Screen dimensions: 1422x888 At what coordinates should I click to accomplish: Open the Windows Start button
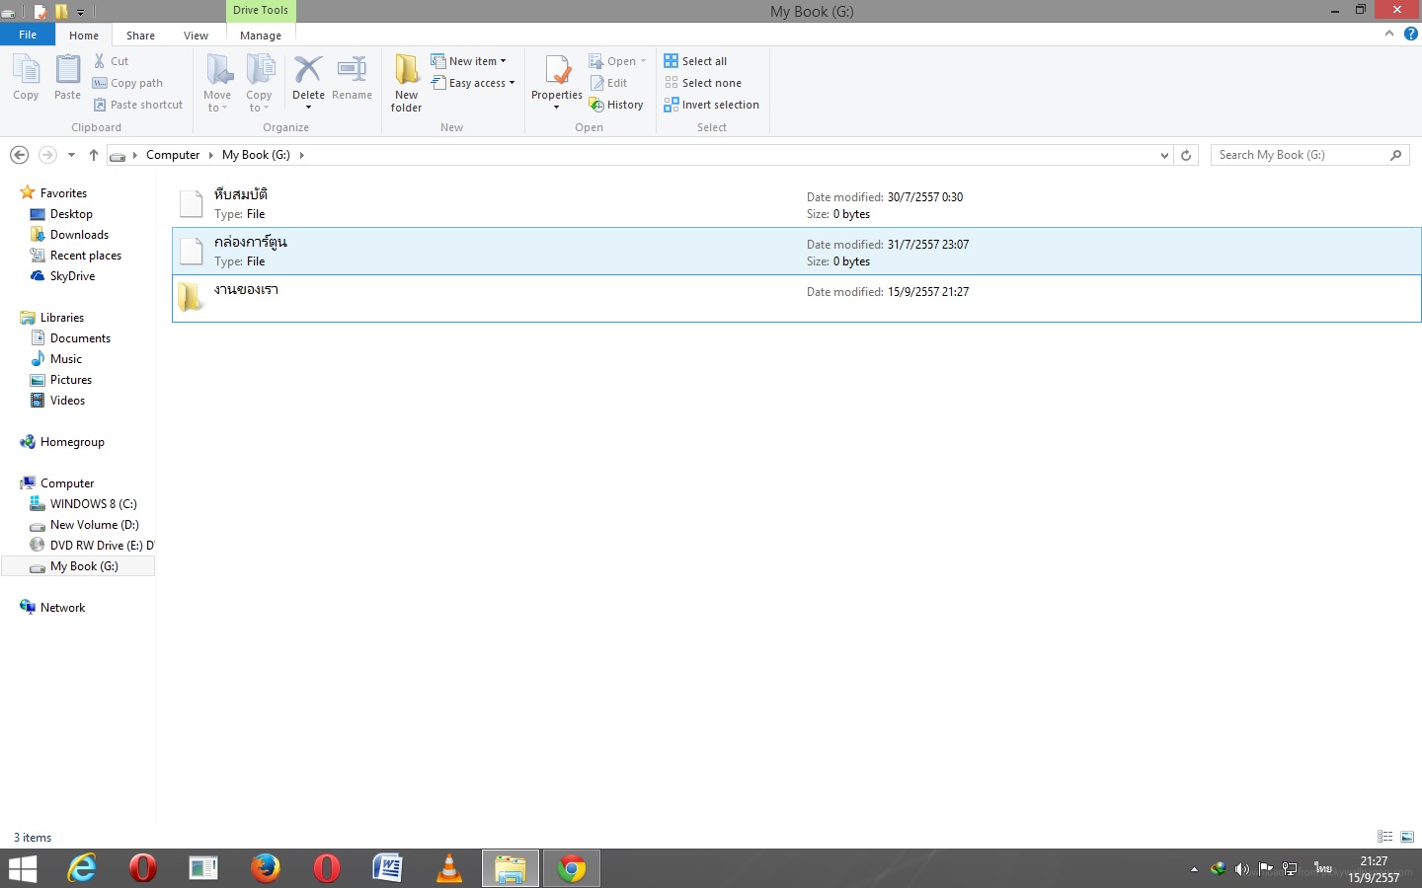[x=23, y=868]
